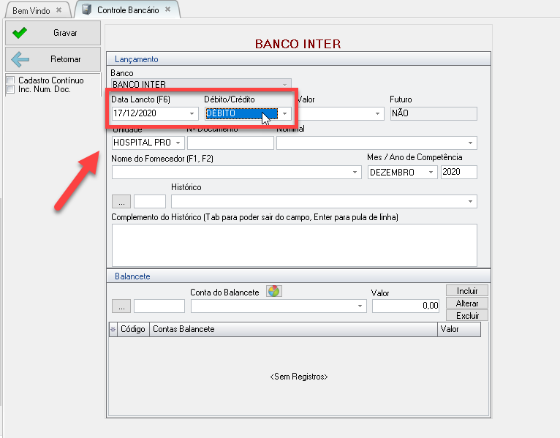
Task: Click the ellipsis button in Balancete section
Action: 121,306
